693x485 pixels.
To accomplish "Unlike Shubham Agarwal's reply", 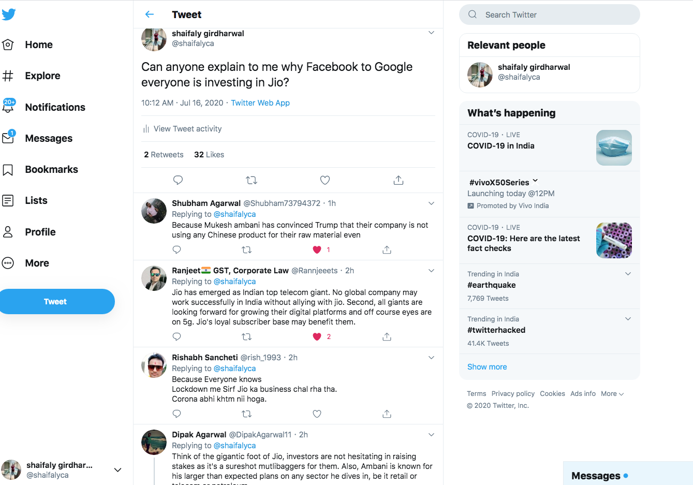I will coord(317,250).
